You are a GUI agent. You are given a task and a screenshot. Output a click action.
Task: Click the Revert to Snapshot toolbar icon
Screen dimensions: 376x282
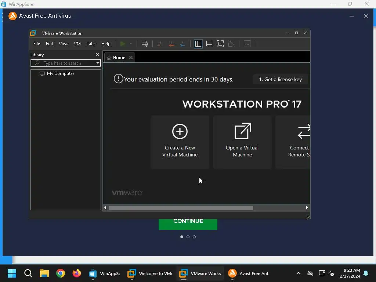[x=171, y=44]
